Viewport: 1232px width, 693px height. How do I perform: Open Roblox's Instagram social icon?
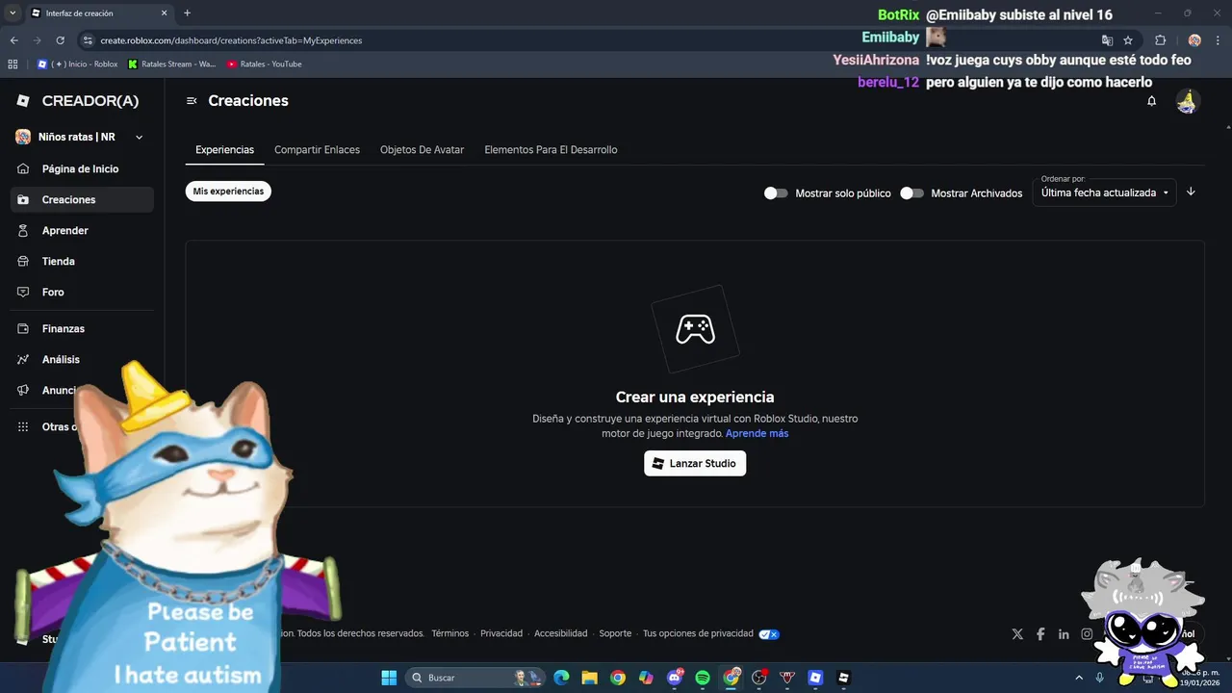click(1087, 633)
